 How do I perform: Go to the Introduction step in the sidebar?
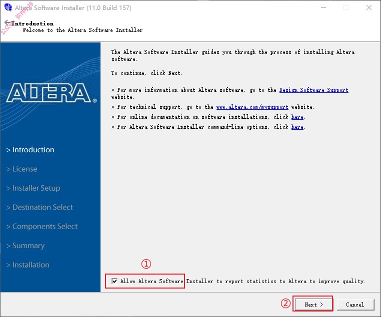[30, 150]
